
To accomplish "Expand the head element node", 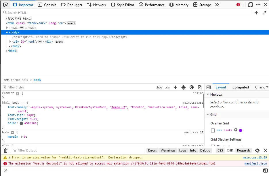I will (x=7, y=28).
